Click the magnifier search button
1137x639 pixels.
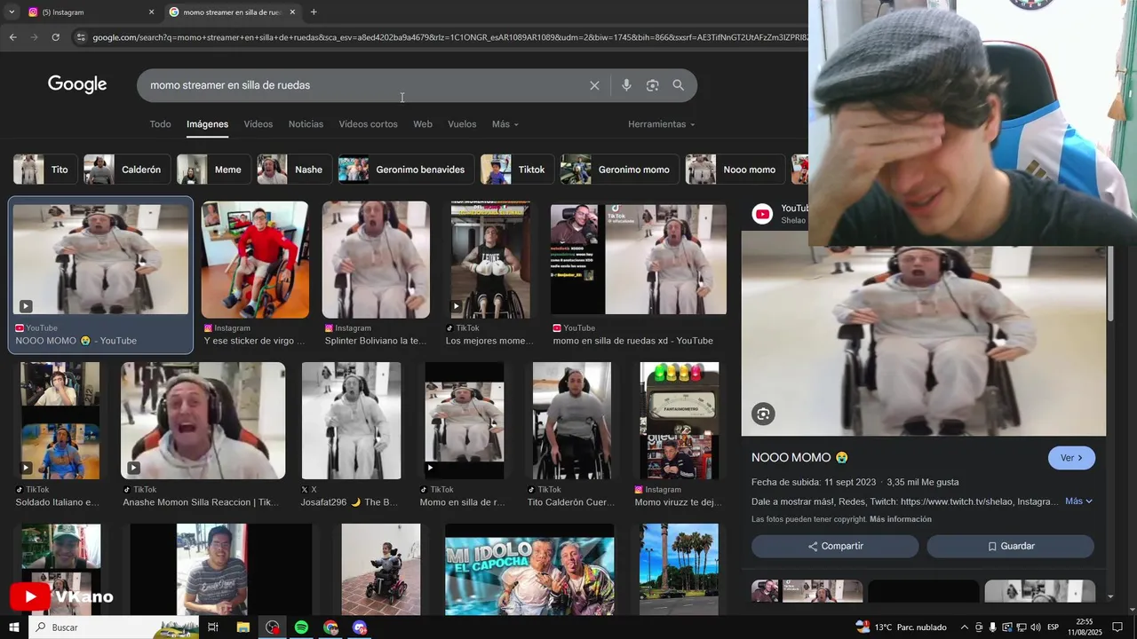coord(679,85)
